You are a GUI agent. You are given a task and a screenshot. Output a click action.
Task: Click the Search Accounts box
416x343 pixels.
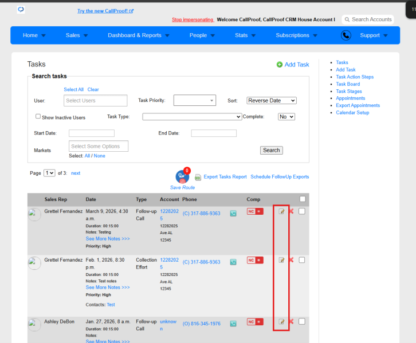pos(368,19)
